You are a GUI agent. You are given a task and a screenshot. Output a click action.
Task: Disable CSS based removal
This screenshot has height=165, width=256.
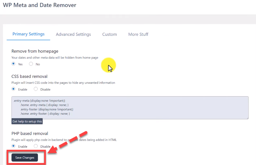(x=36, y=89)
